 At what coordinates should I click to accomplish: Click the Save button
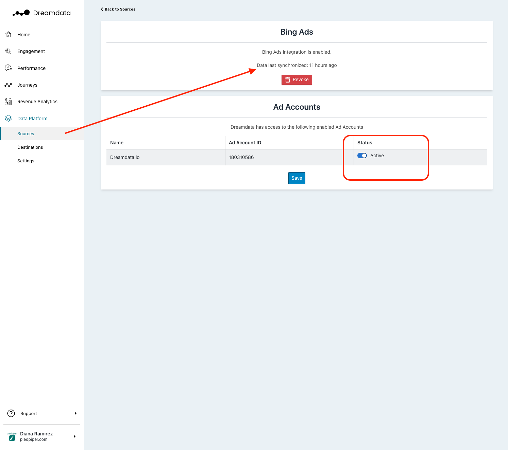tap(297, 178)
